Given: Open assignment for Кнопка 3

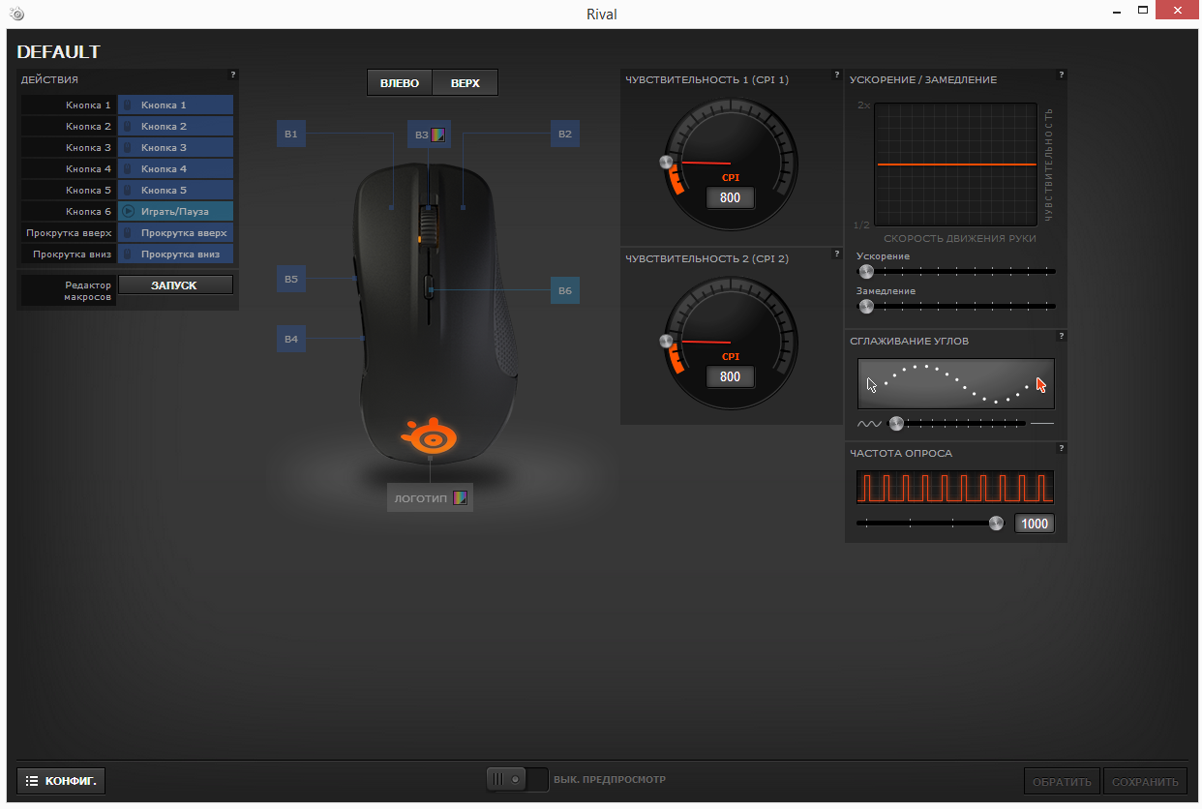Looking at the screenshot, I should [x=176, y=147].
